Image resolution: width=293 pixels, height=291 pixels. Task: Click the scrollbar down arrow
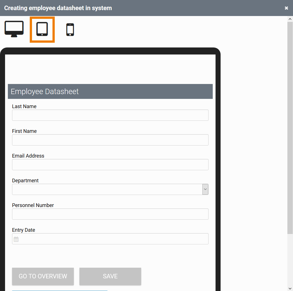290,288
